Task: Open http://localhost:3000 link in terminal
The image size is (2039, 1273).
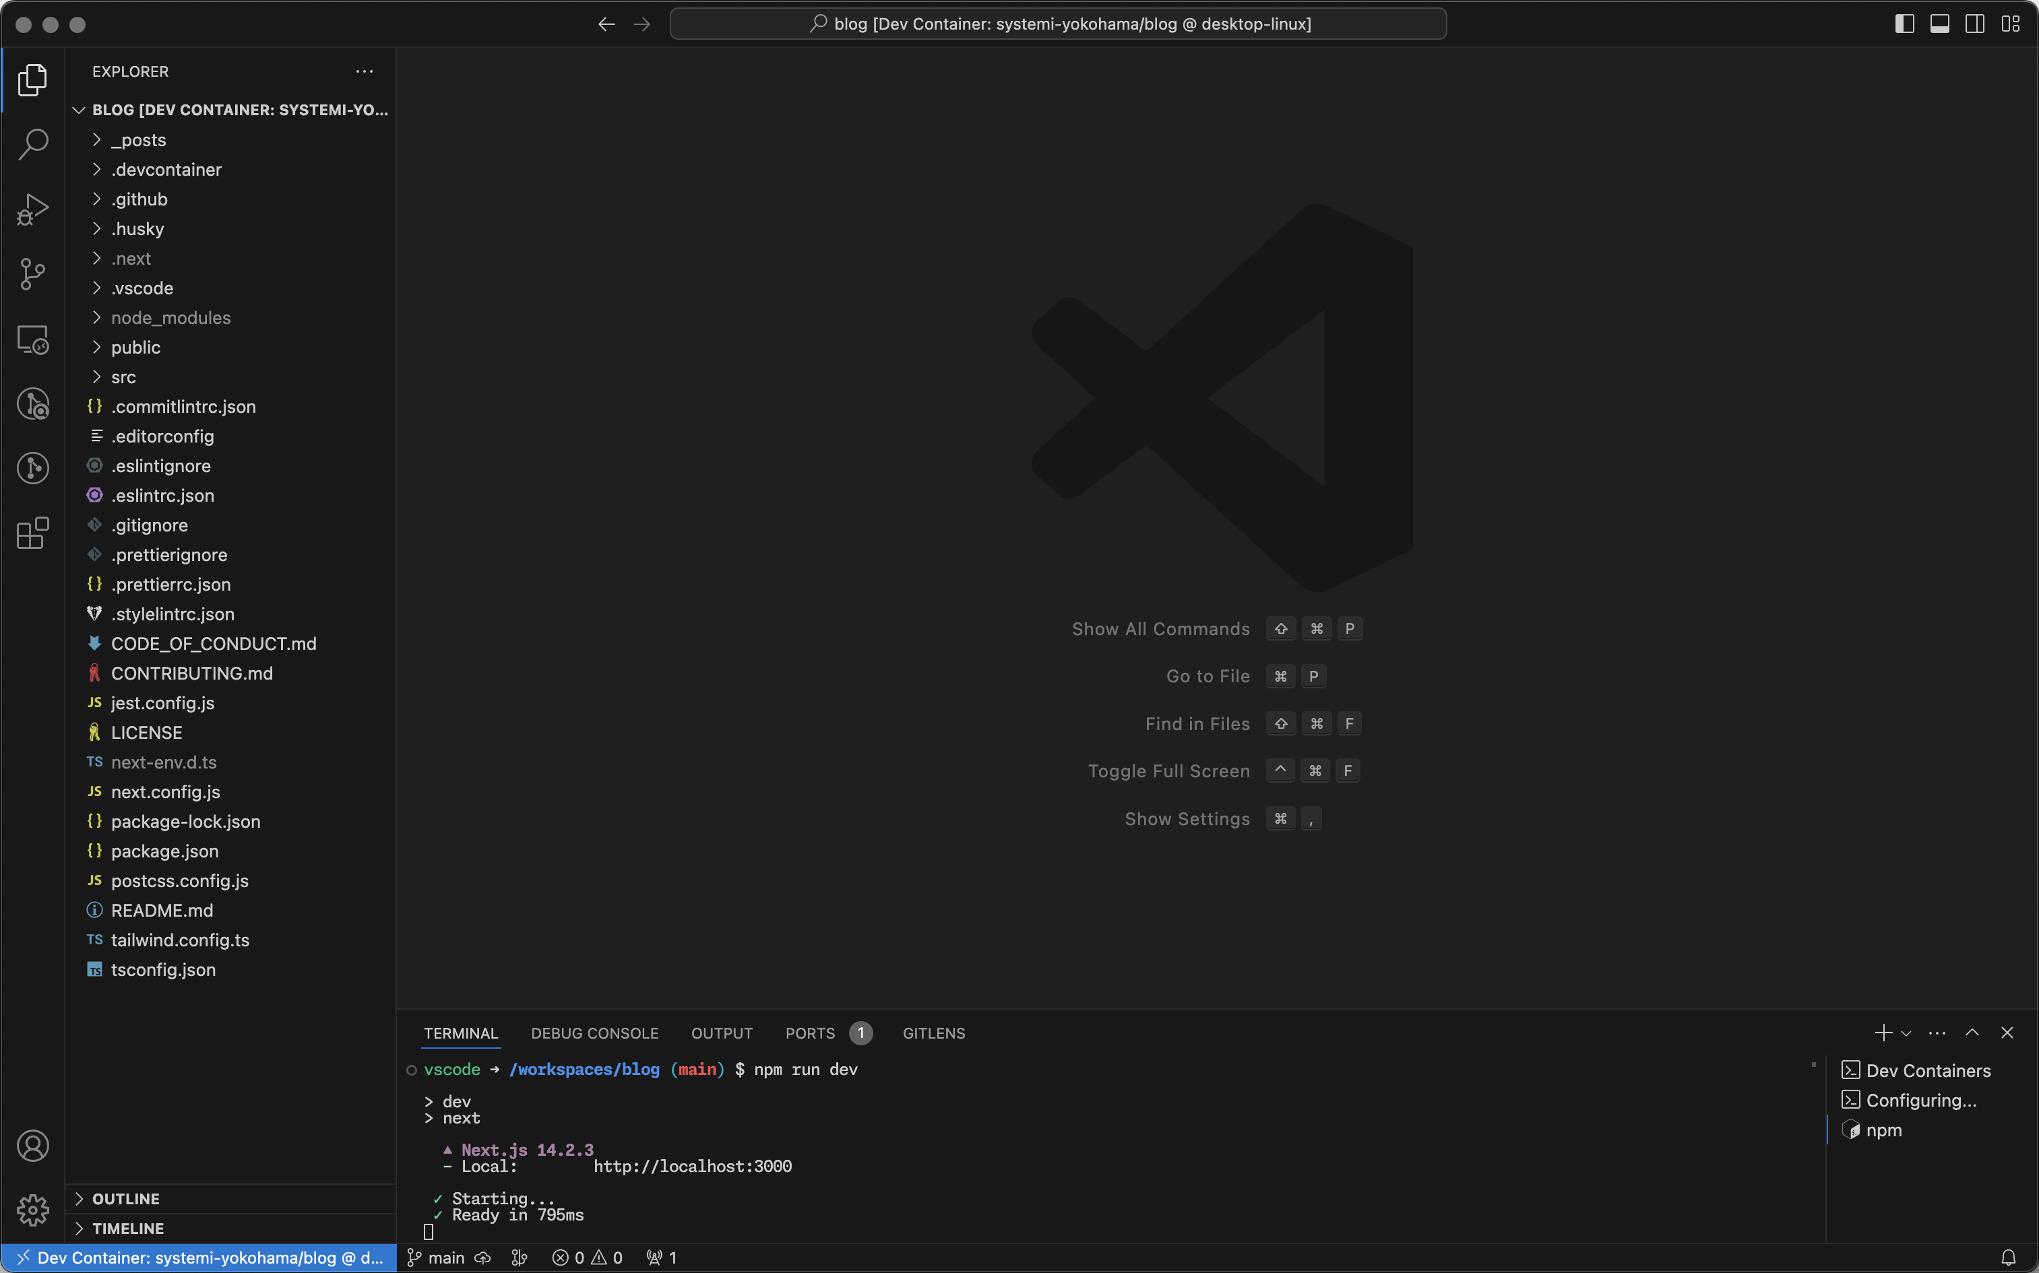Action: tap(692, 1166)
